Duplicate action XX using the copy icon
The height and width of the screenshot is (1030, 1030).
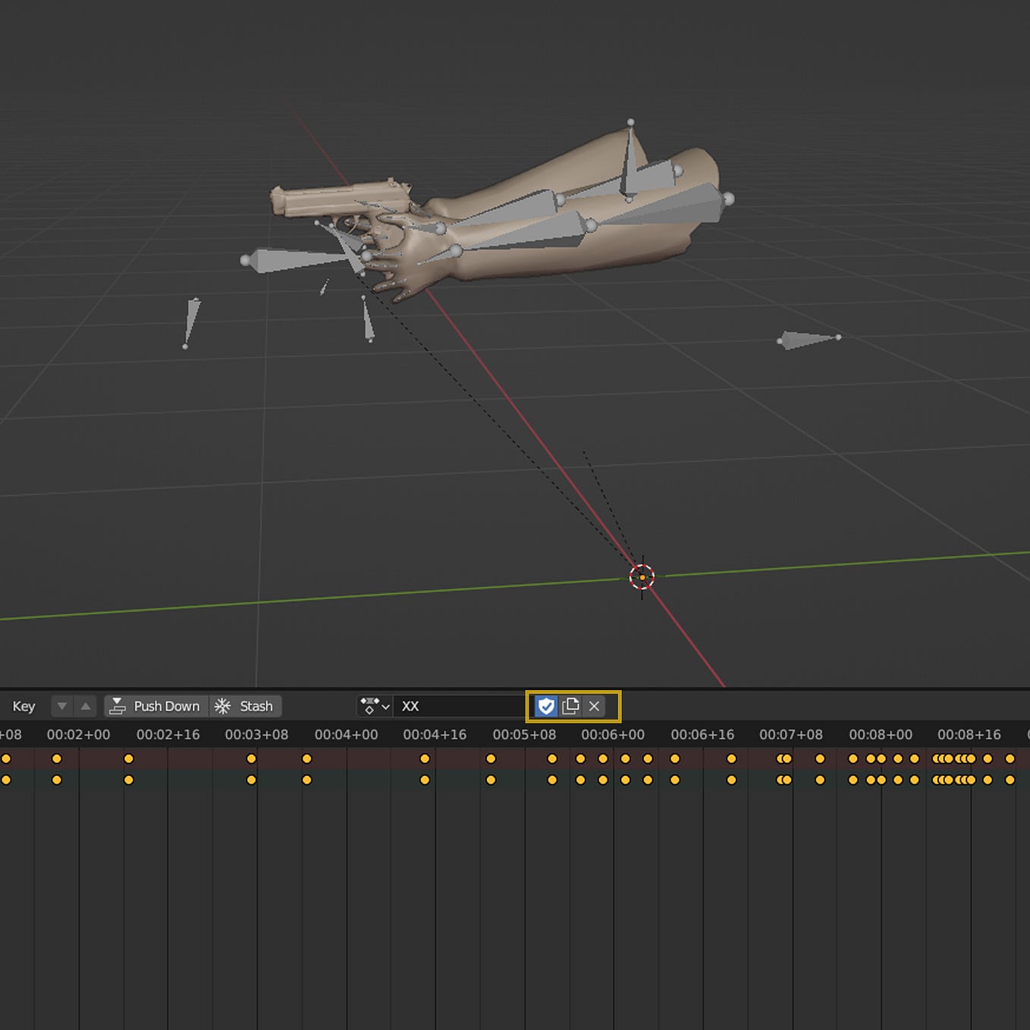571,706
